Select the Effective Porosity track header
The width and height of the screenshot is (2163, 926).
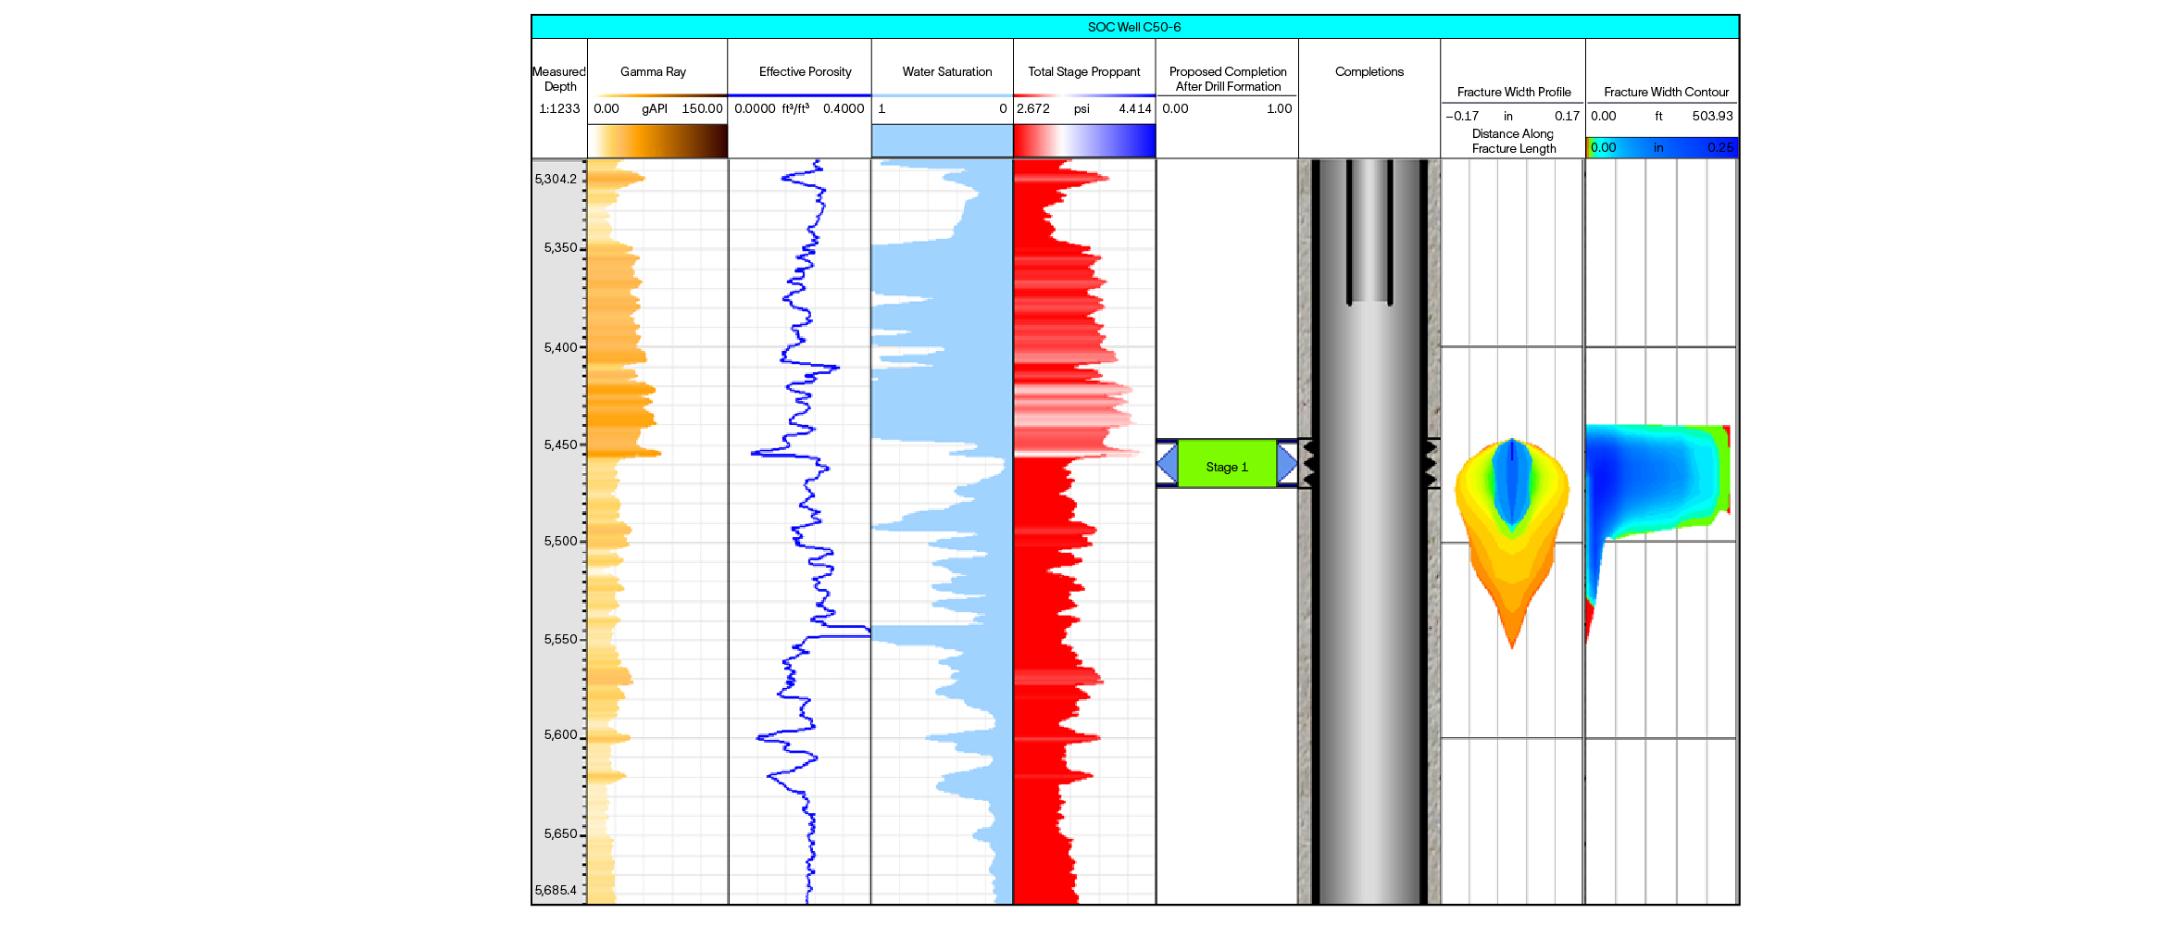[805, 71]
